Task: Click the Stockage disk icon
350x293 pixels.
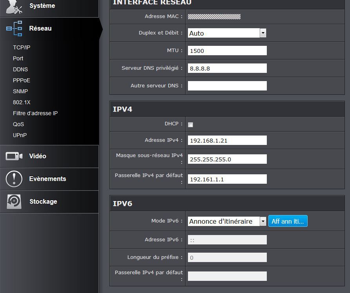Action: [x=14, y=202]
